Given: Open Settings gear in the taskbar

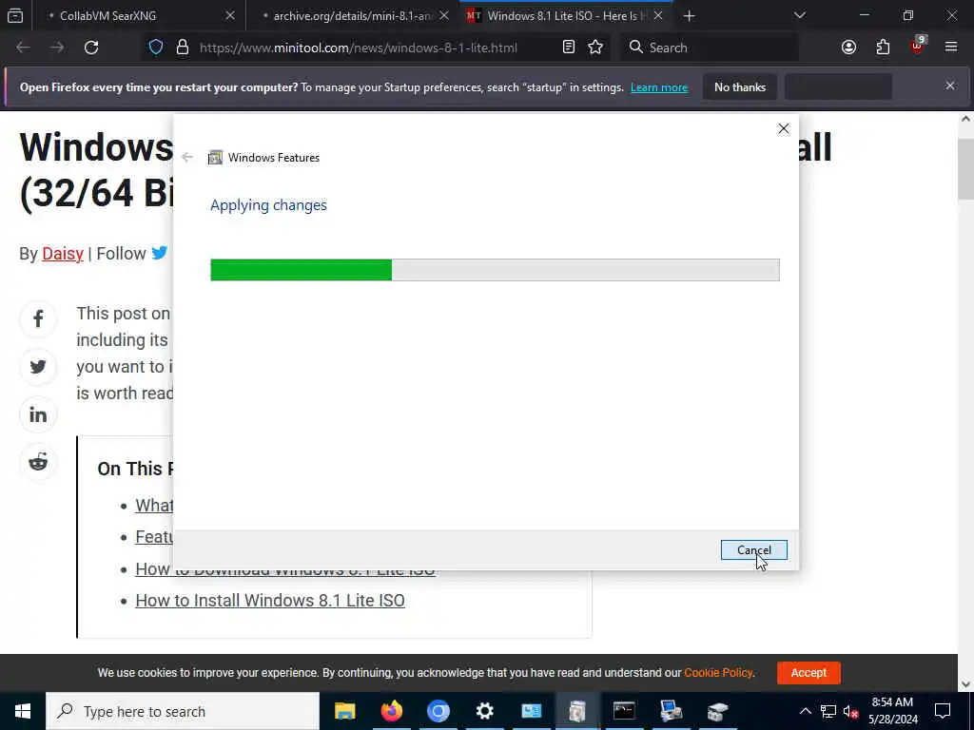Looking at the screenshot, I should click(484, 711).
